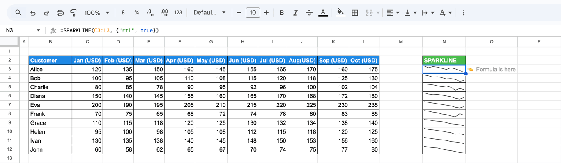This screenshot has height=163, width=561.
Task: Open the text color picker
Action: tap(323, 13)
